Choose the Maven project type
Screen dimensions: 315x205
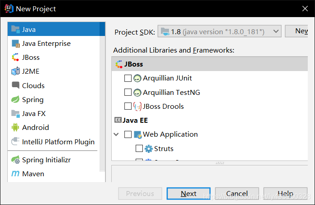54,174
